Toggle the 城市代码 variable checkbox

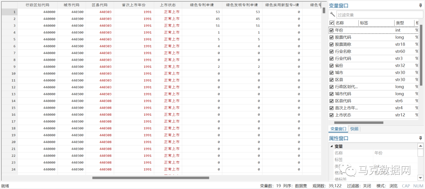point(331,94)
